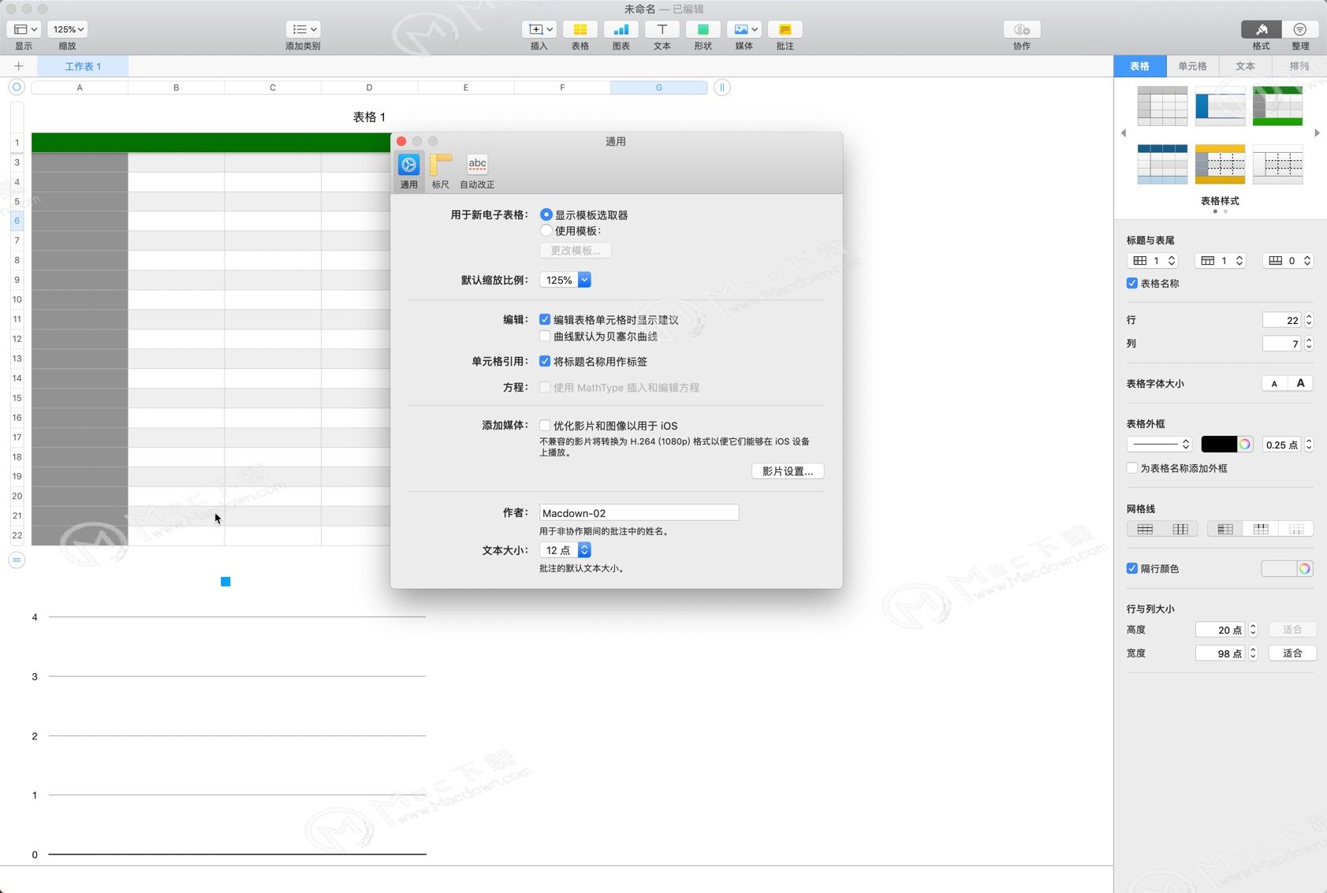
Task: Toggle the 隔行颜色 checkbox
Action: pyautogui.click(x=1132, y=568)
